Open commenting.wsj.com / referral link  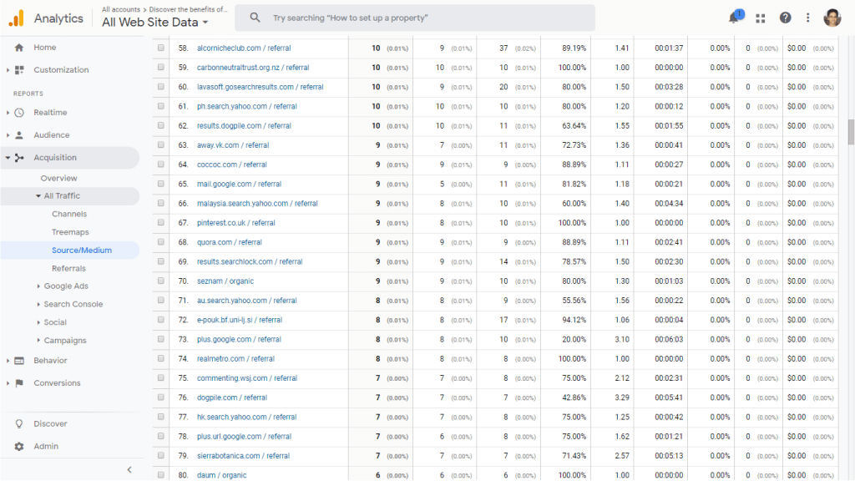pos(247,378)
